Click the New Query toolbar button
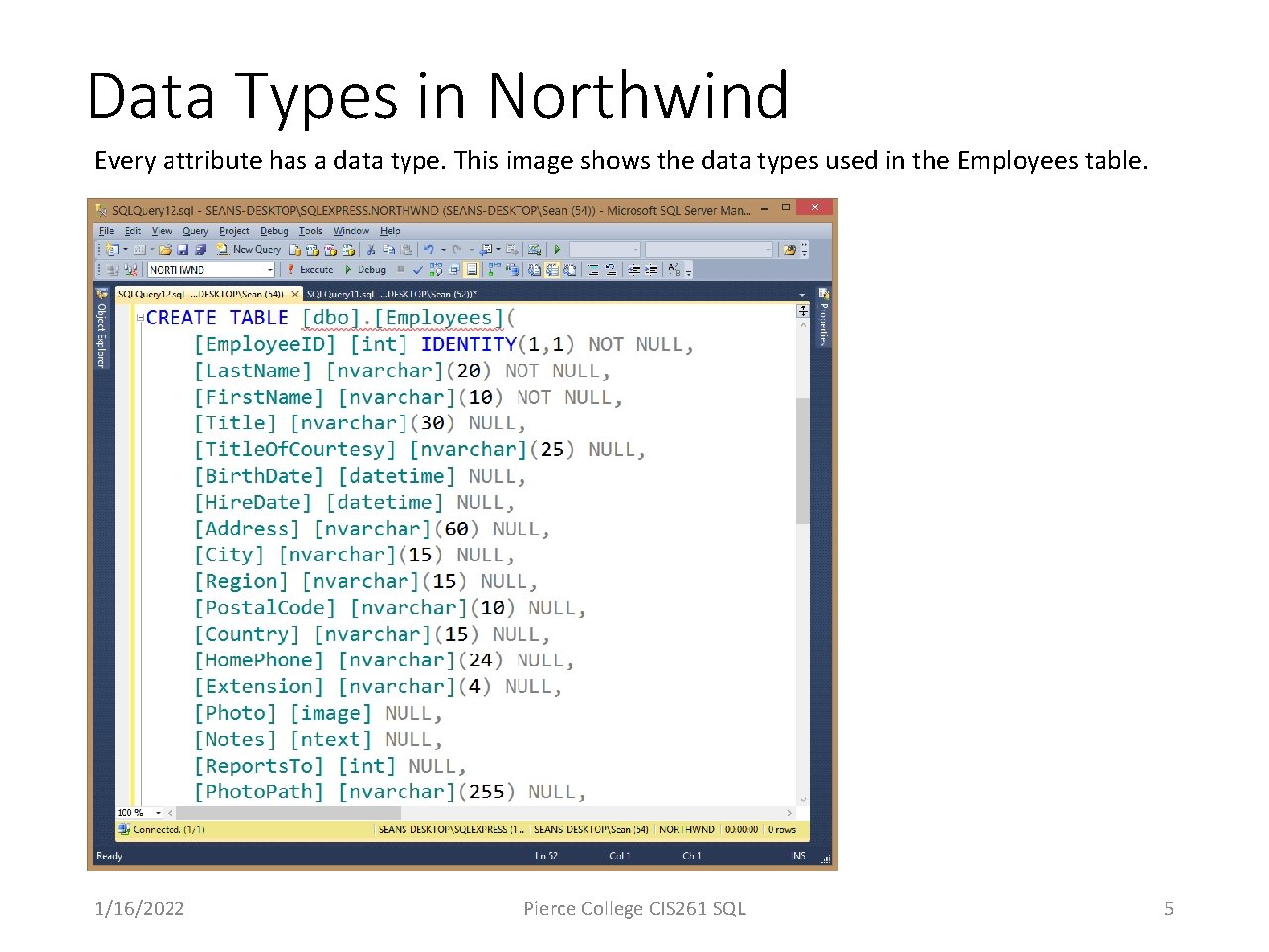 pyautogui.click(x=249, y=250)
